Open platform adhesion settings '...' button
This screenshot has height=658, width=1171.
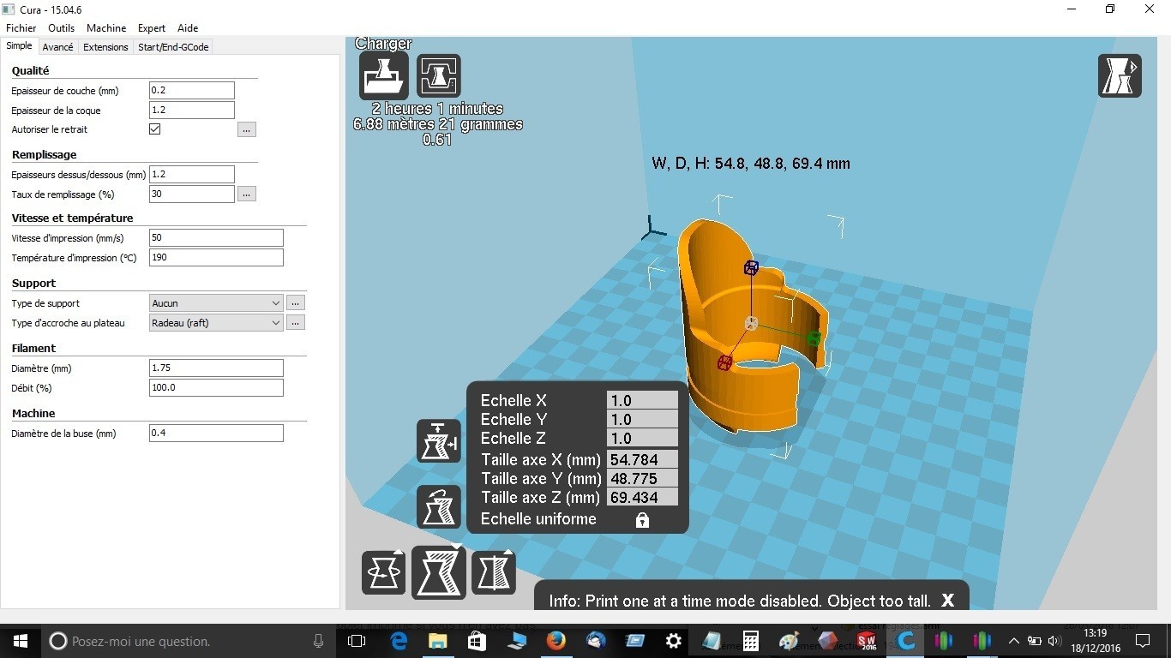[295, 322]
